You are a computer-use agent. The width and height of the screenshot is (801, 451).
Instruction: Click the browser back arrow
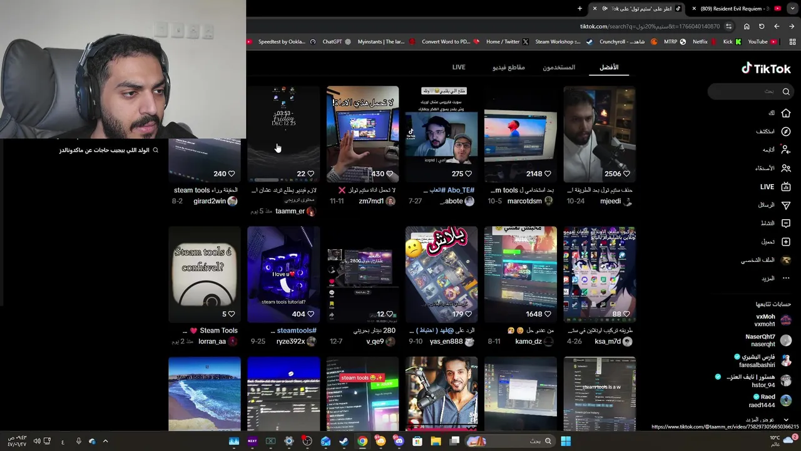(777, 26)
